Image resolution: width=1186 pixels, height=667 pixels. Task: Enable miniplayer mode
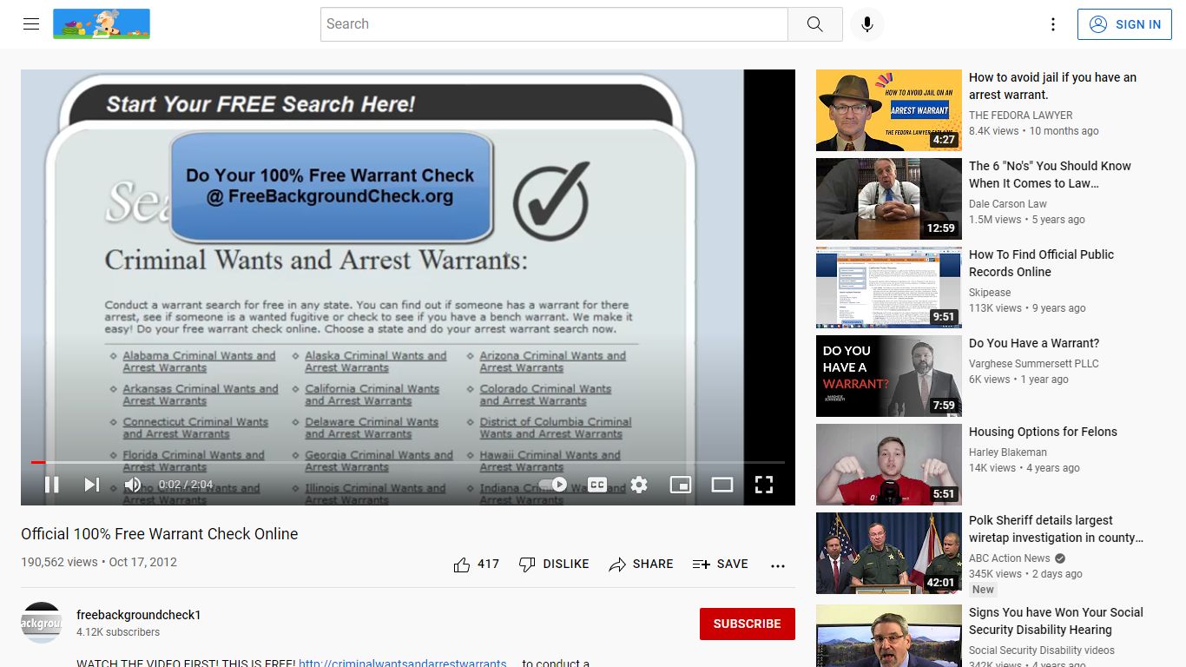tap(681, 485)
